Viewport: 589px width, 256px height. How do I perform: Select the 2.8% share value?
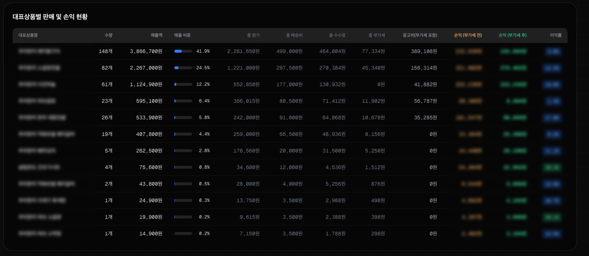coord(204,151)
